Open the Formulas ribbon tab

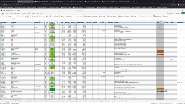pyautogui.click(x=24, y=13)
